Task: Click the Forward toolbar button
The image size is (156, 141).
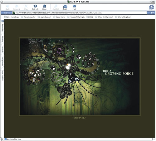Action: [x=17, y=7]
